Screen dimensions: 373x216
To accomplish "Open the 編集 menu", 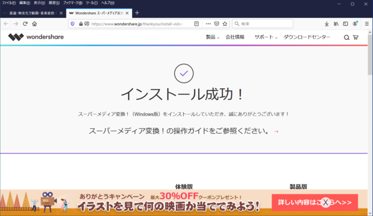I will 24,3.
